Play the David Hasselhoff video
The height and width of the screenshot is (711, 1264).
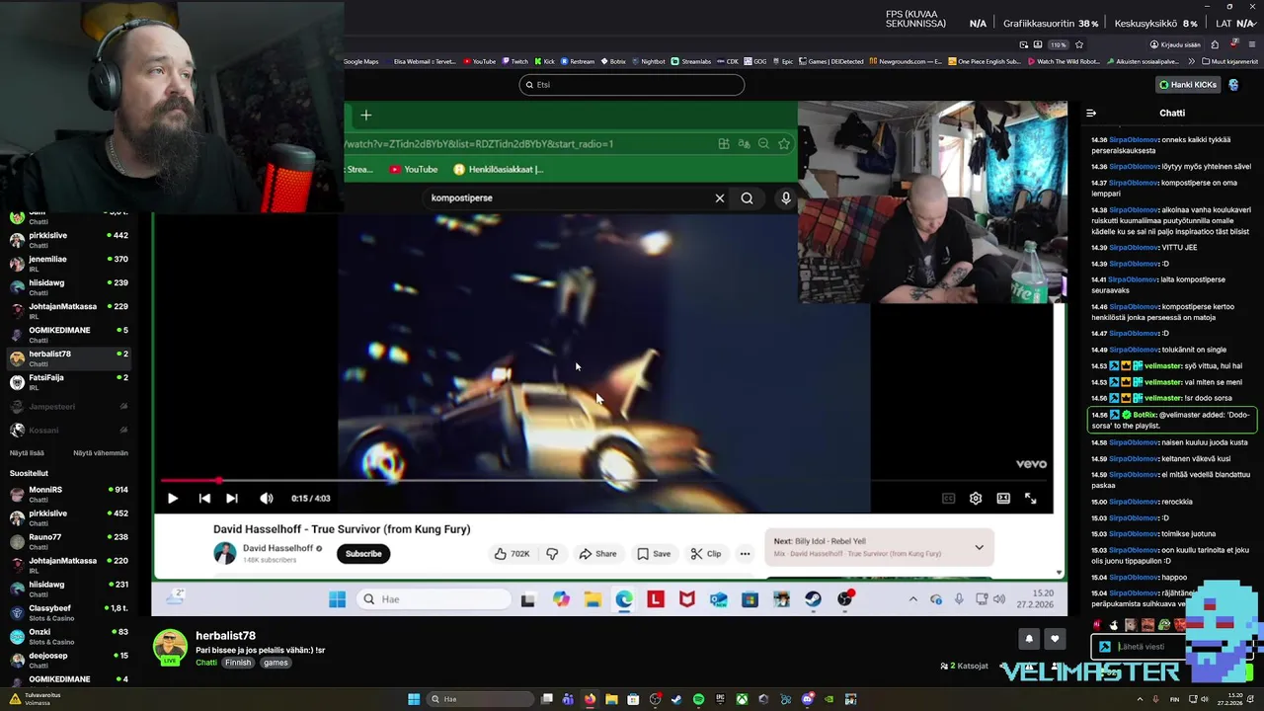point(173,499)
